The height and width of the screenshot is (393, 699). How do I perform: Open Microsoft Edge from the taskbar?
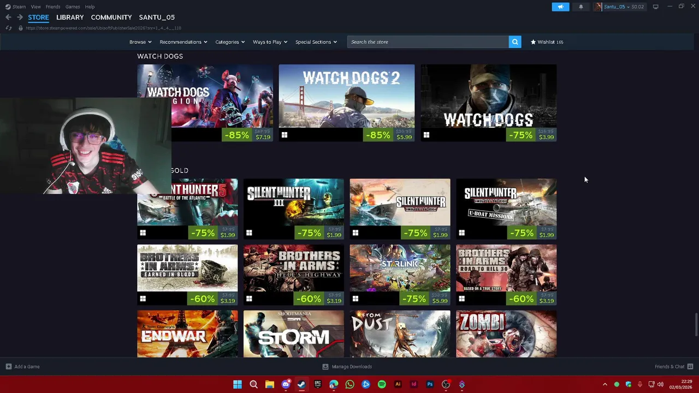point(334,384)
